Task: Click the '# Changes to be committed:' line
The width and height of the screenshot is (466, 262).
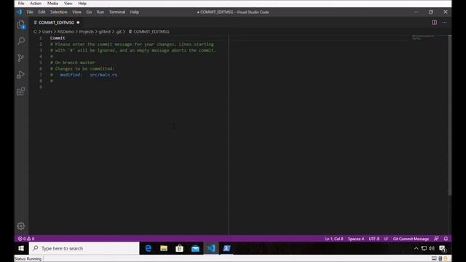Action: pyautogui.click(x=82, y=68)
